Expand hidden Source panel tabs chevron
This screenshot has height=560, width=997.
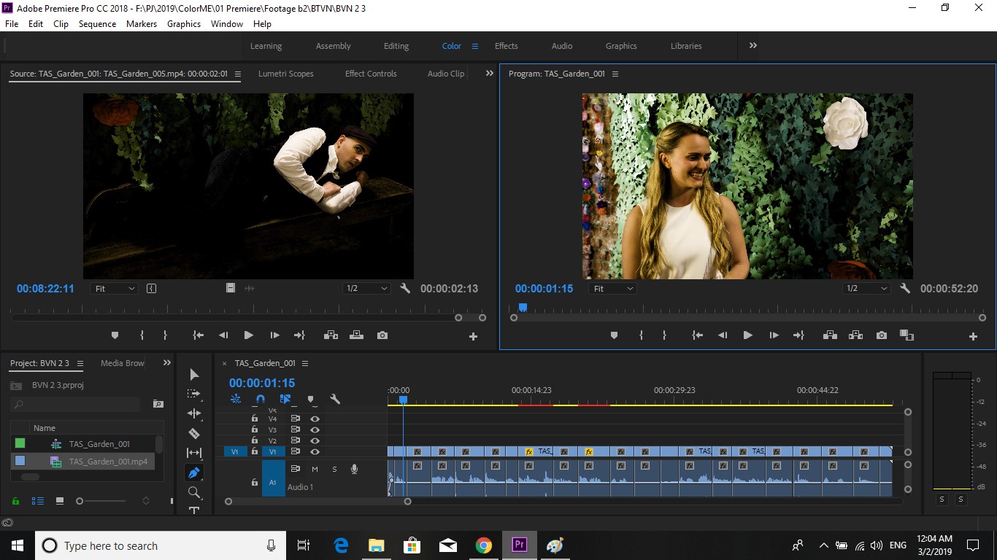pos(490,73)
